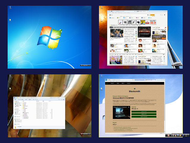Click the Blacksmith logo icon above the title

tap(134, 88)
